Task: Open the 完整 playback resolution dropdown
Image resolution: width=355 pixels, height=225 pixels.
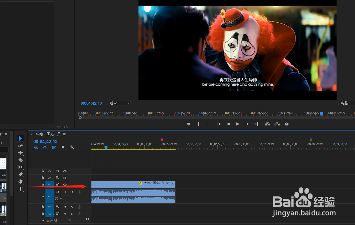Action: tap(346, 103)
